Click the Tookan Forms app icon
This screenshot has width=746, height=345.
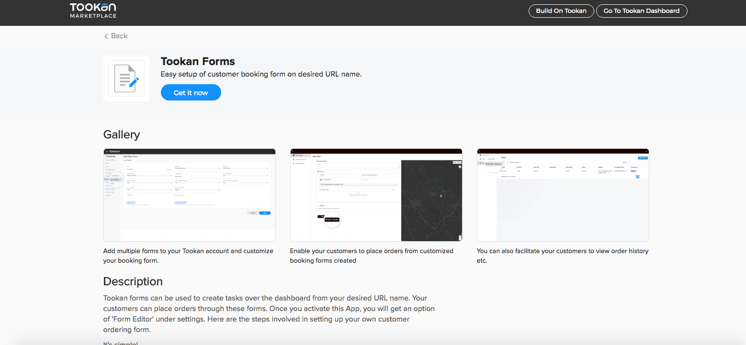click(126, 78)
